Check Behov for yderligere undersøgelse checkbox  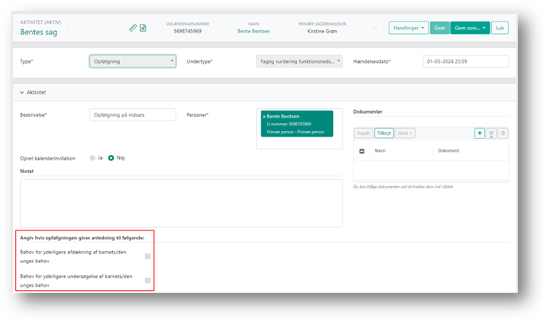click(x=148, y=280)
